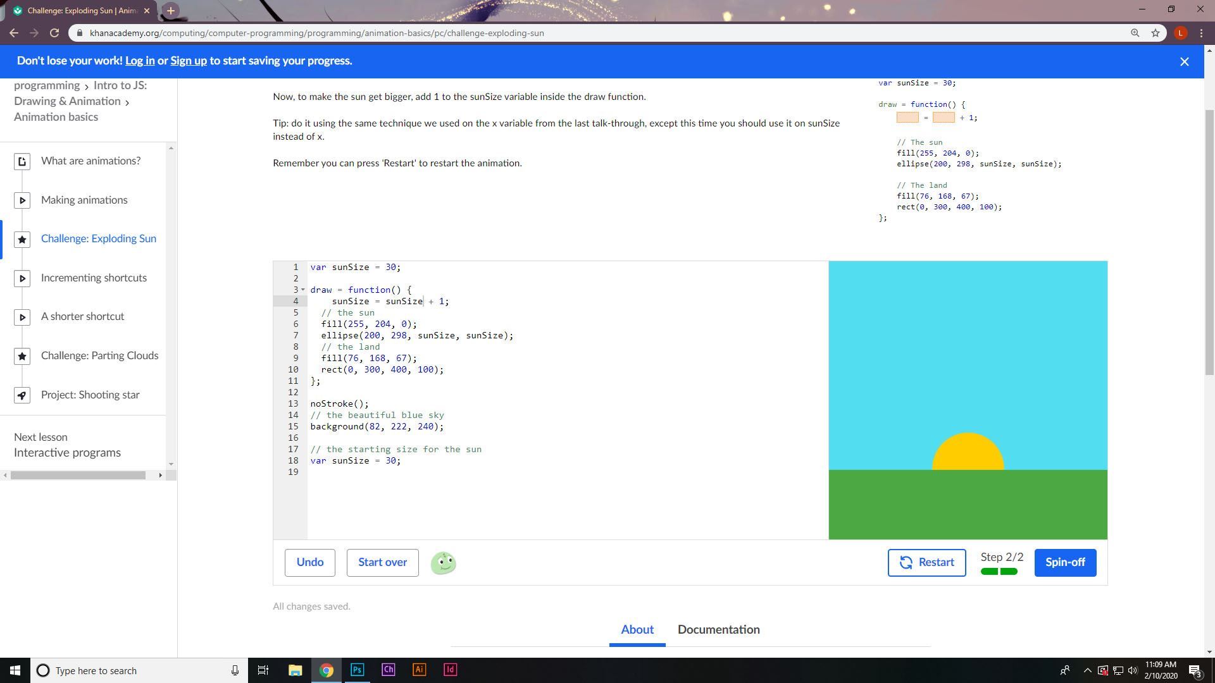The image size is (1215, 683).
Task: Click the browser reload icon
Action: click(54, 33)
